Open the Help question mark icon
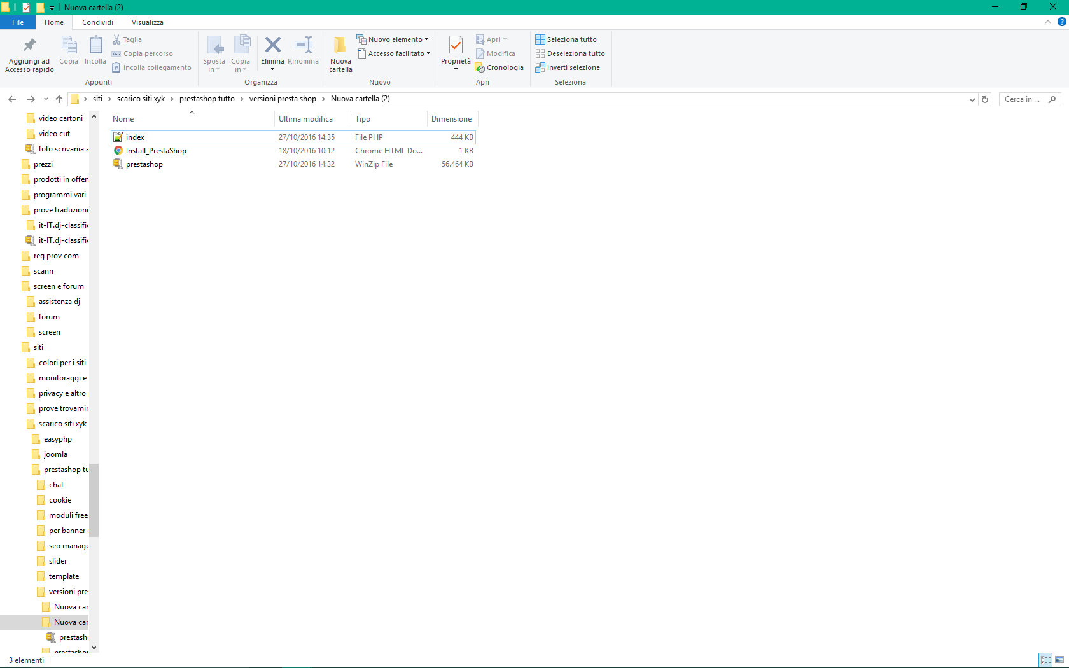This screenshot has height=668, width=1069. point(1062,22)
